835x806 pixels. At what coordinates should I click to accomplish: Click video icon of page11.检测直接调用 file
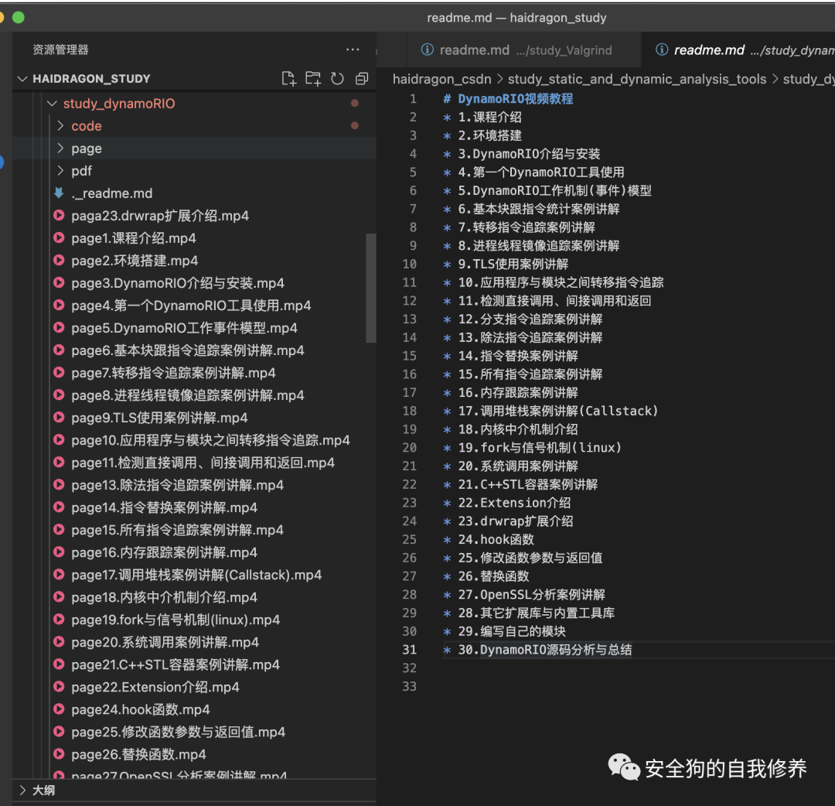click(59, 462)
